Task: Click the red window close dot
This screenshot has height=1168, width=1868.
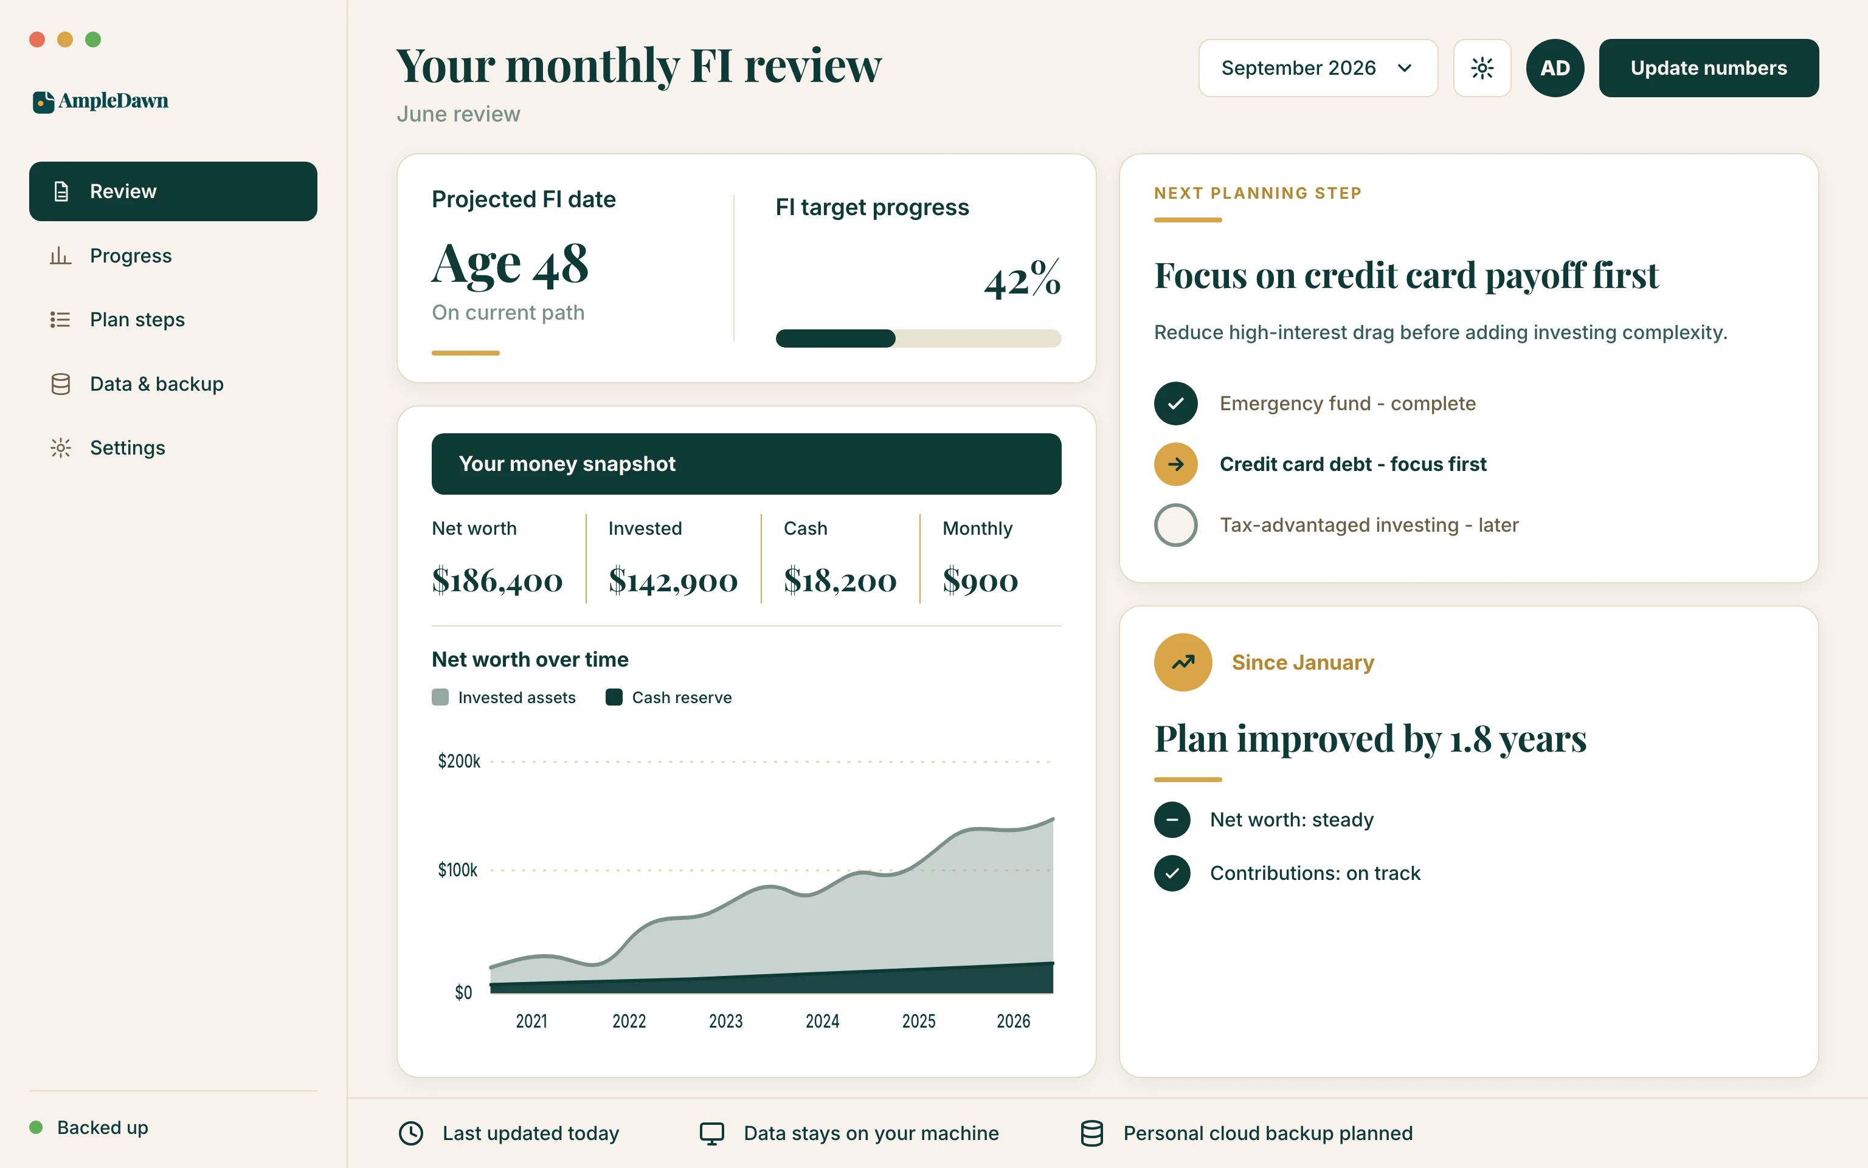Action: click(x=37, y=40)
